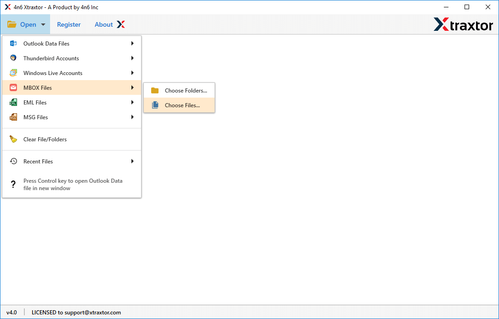Screen dimensions: 499x319
Task: Click the MBOX Files envelope icon
Action: [x=13, y=88]
